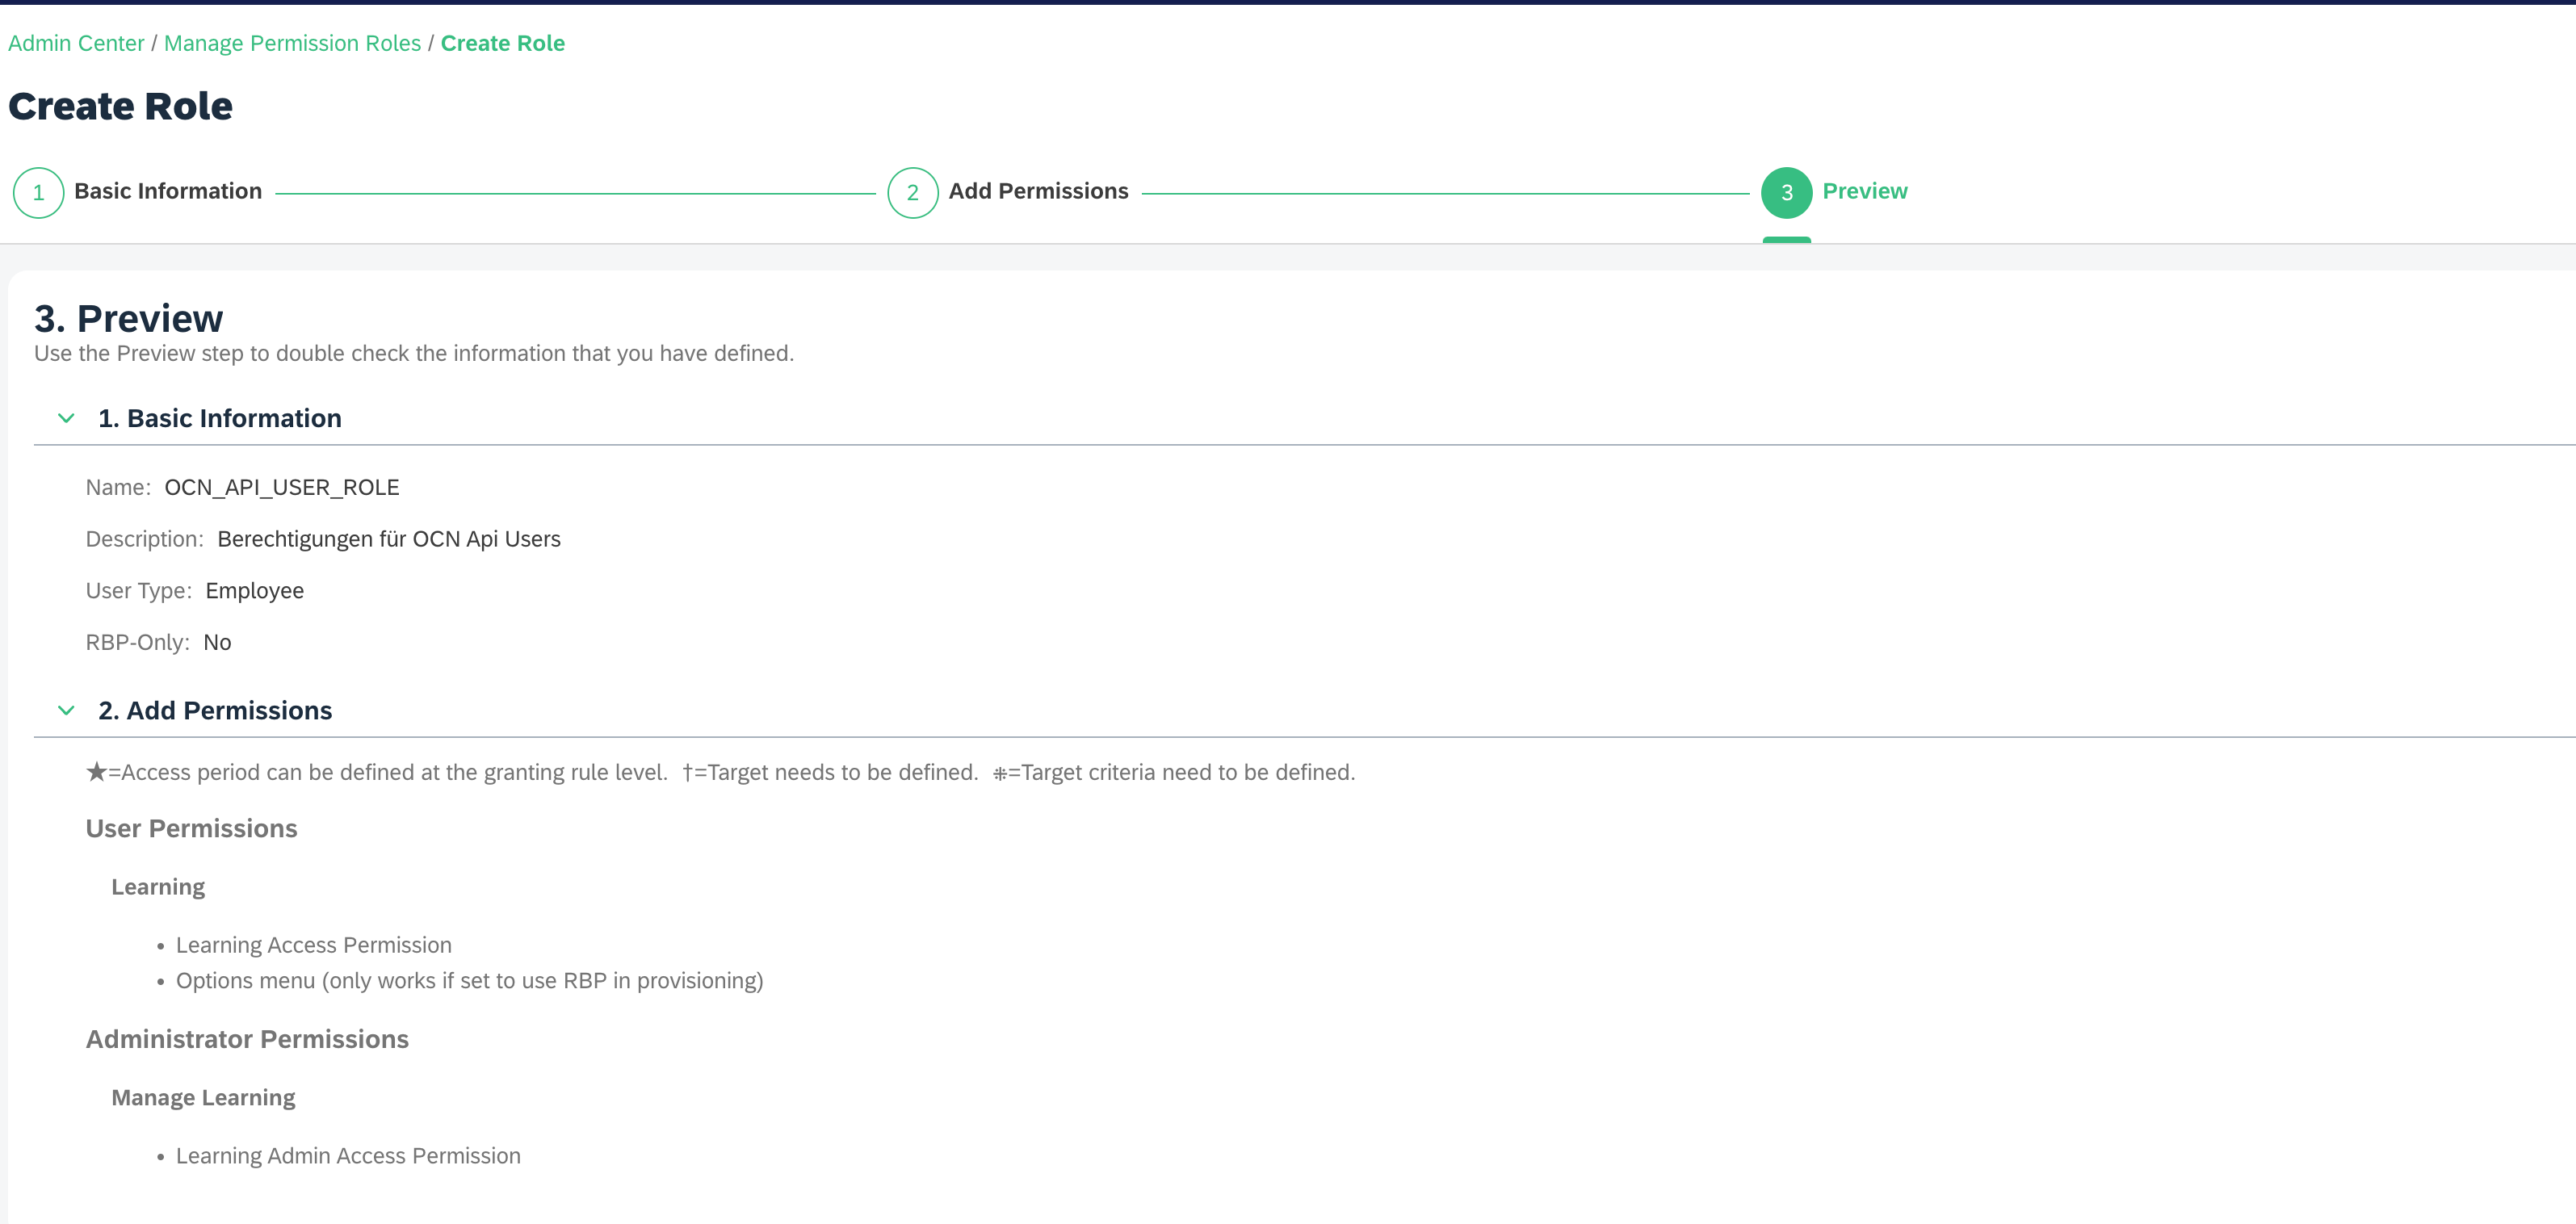
Task: Open the Admin Center breadcrumb link
Action: pos(76,43)
